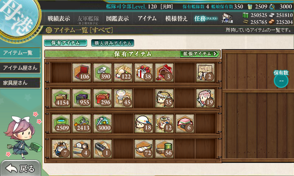Select the development material item showing 3000
294x176 pixels.
[x=103, y=124]
